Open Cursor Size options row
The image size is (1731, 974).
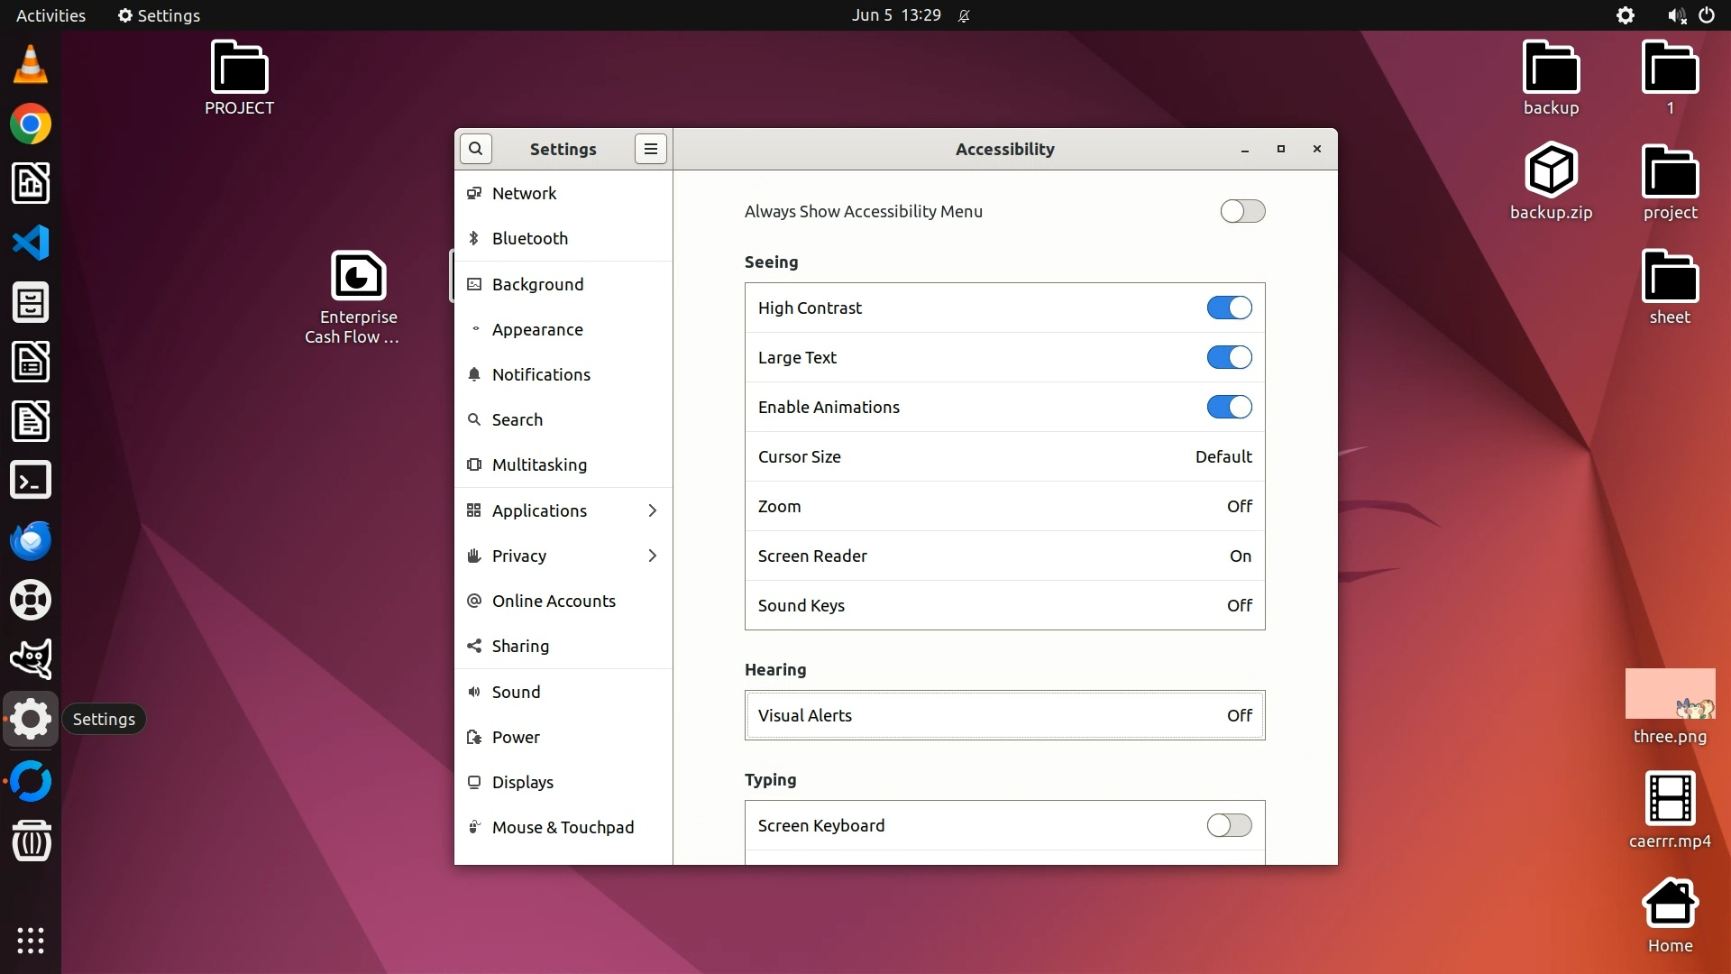click(x=1004, y=456)
